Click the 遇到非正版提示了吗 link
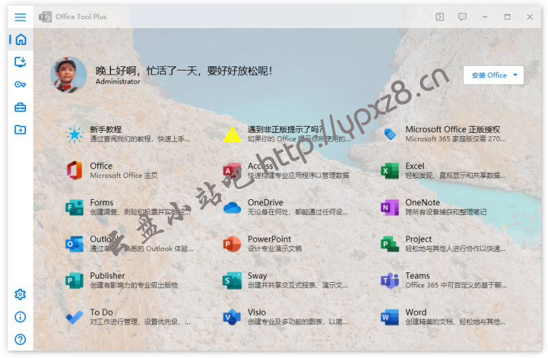The image size is (548, 358). [x=285, y=129]
